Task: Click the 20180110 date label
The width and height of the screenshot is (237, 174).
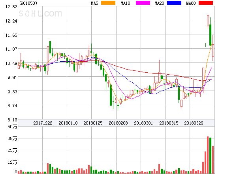Action: tap(68, 123)
